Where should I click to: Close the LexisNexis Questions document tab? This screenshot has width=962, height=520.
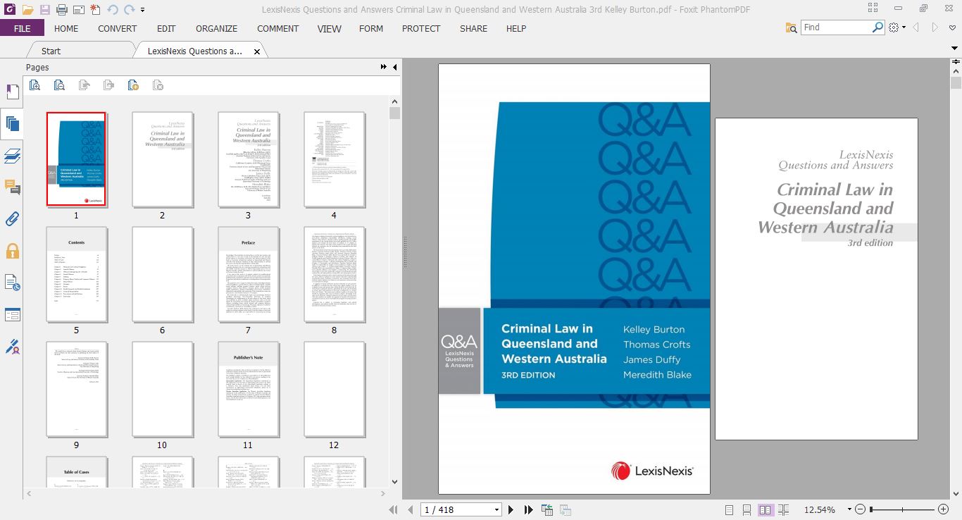point(257,51)
